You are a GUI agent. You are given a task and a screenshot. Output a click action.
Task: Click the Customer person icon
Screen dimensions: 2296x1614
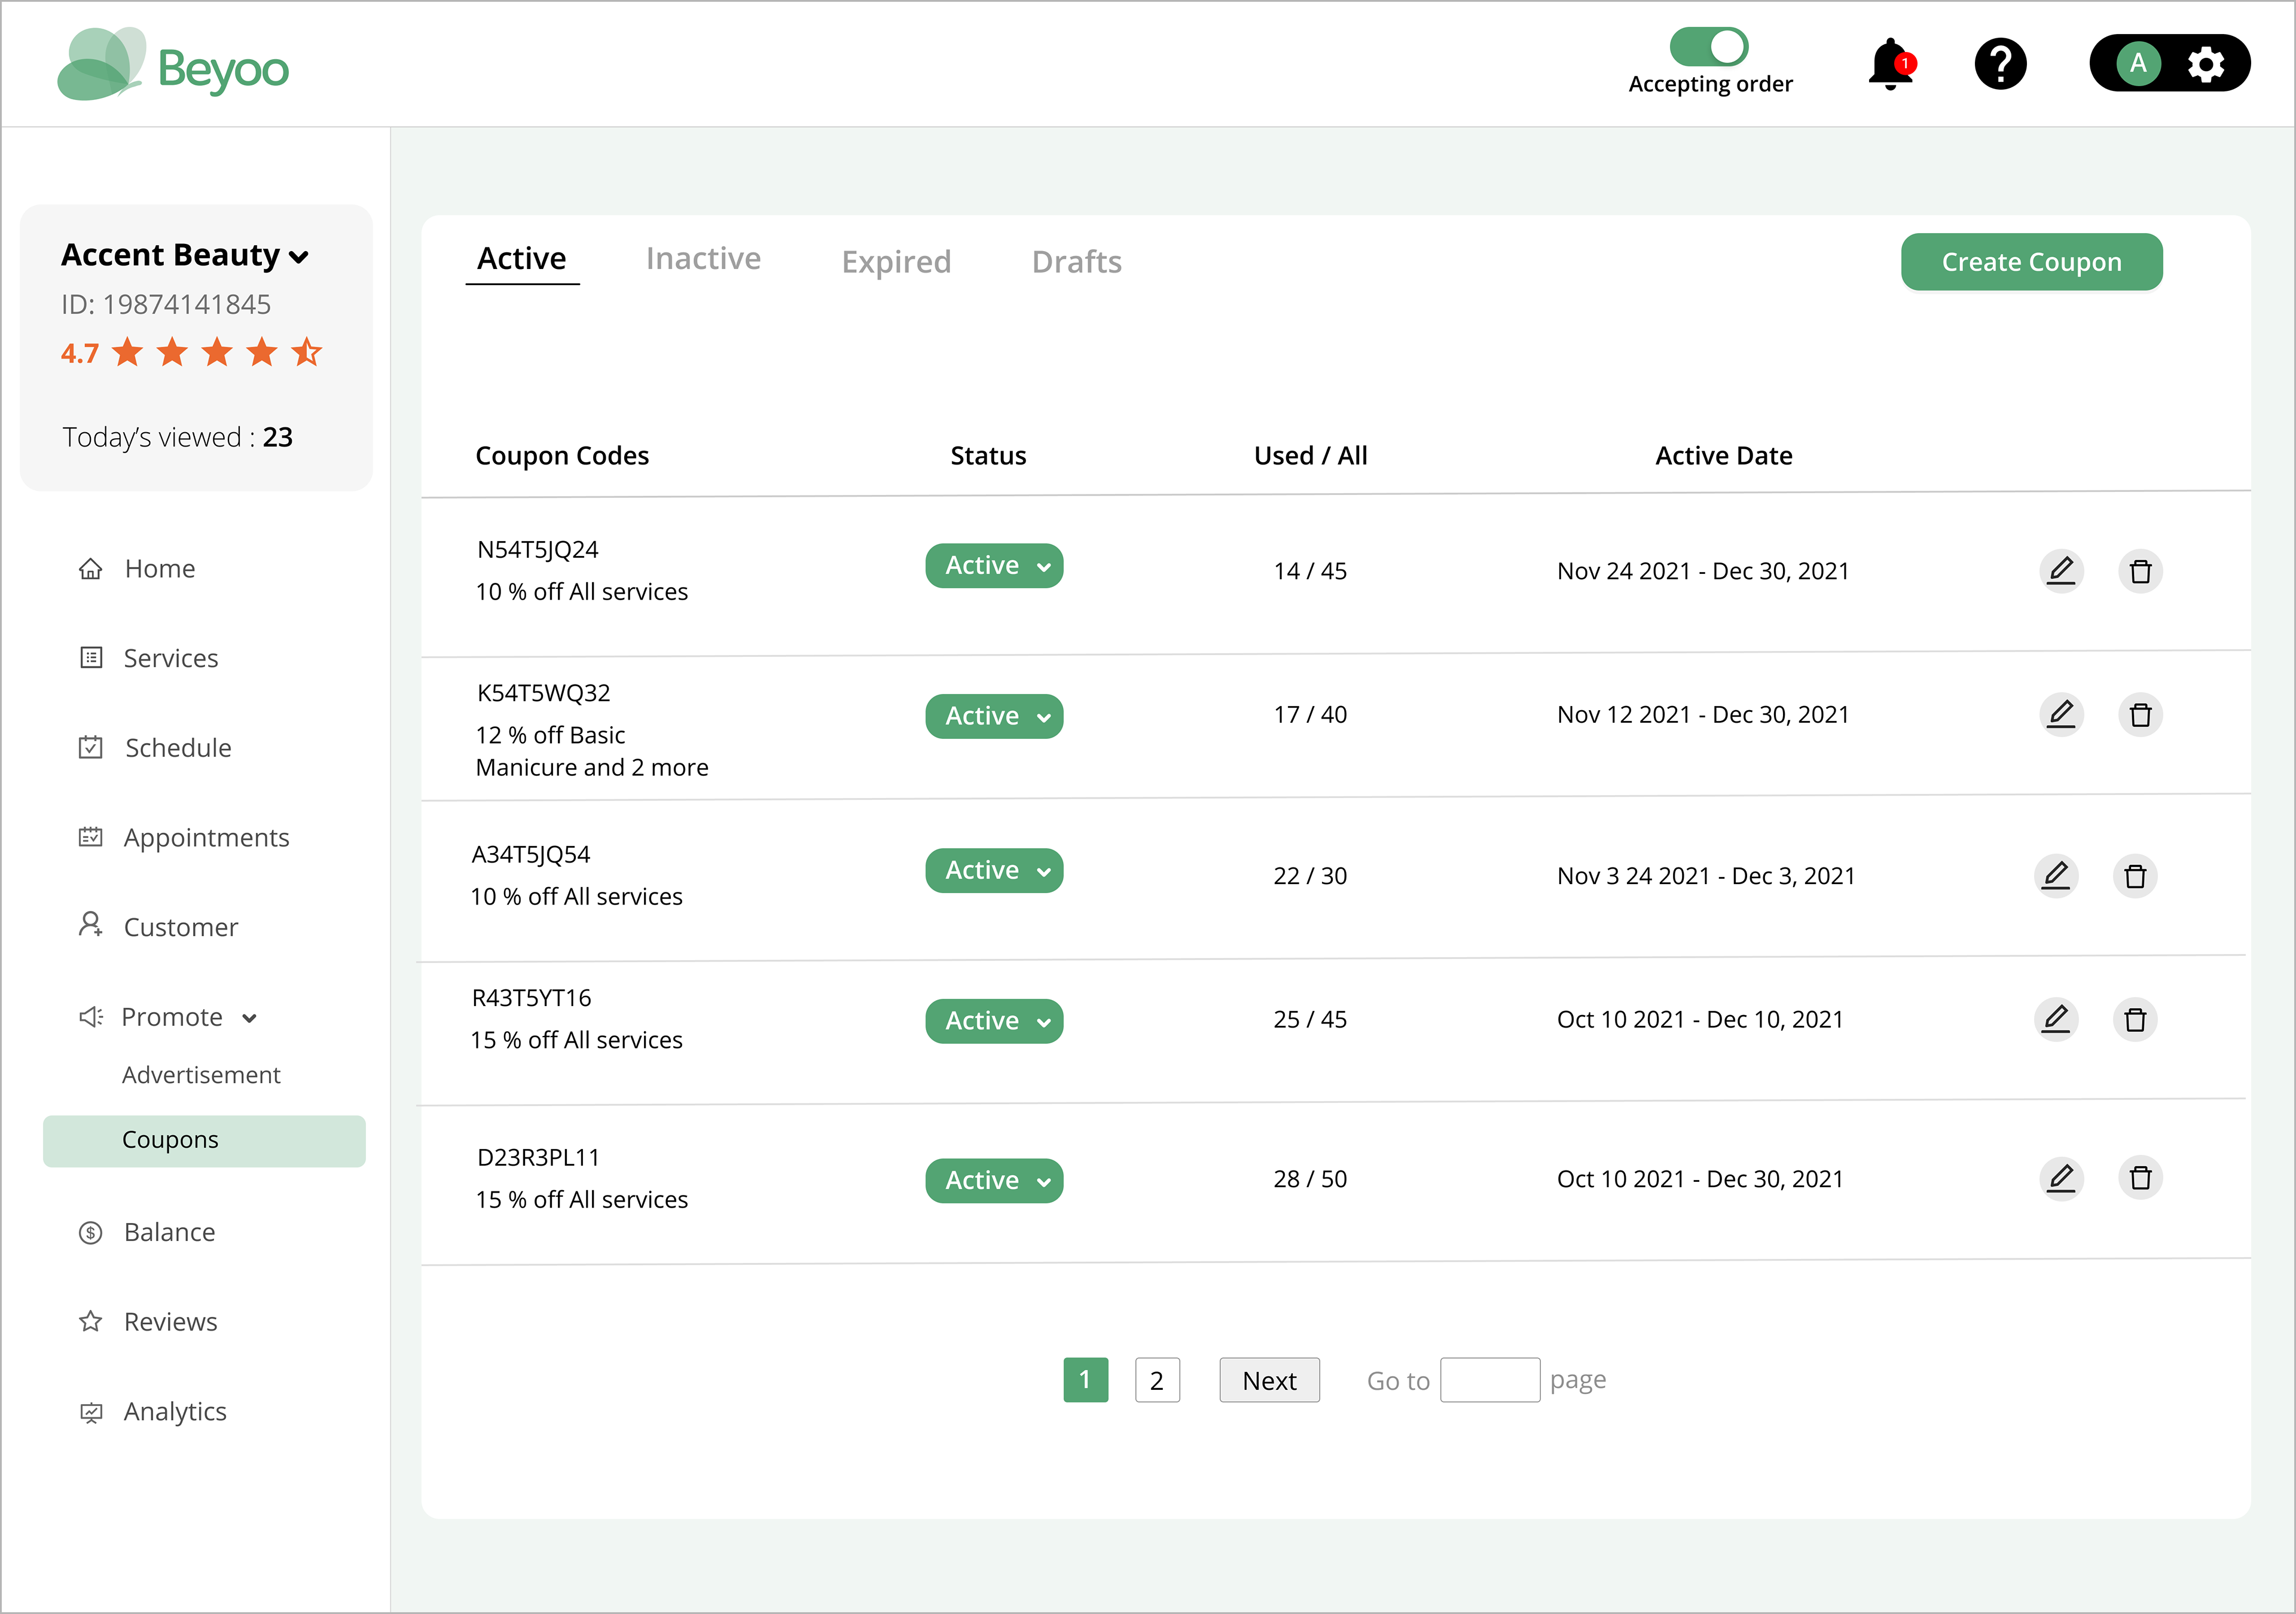(x=91, y=925)
